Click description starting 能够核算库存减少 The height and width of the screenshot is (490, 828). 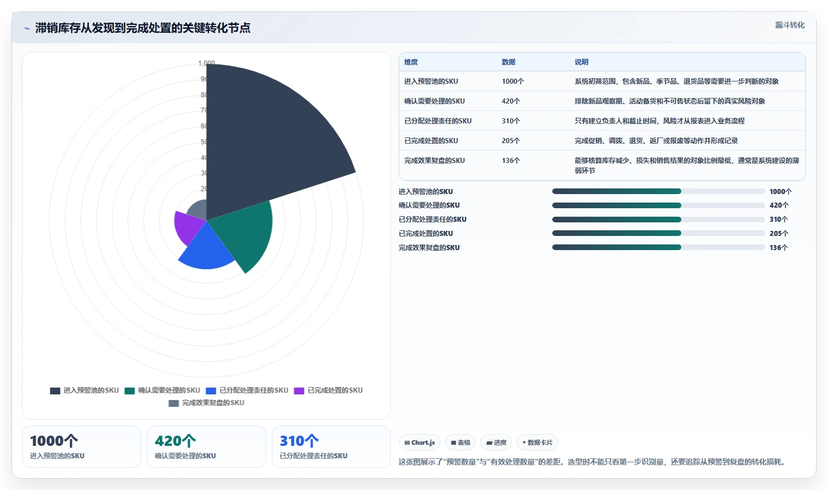tap(687, 165)
